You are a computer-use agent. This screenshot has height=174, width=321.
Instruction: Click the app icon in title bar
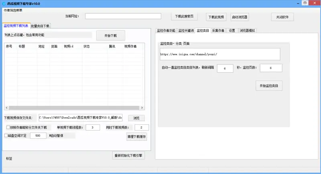click(4, 4)
